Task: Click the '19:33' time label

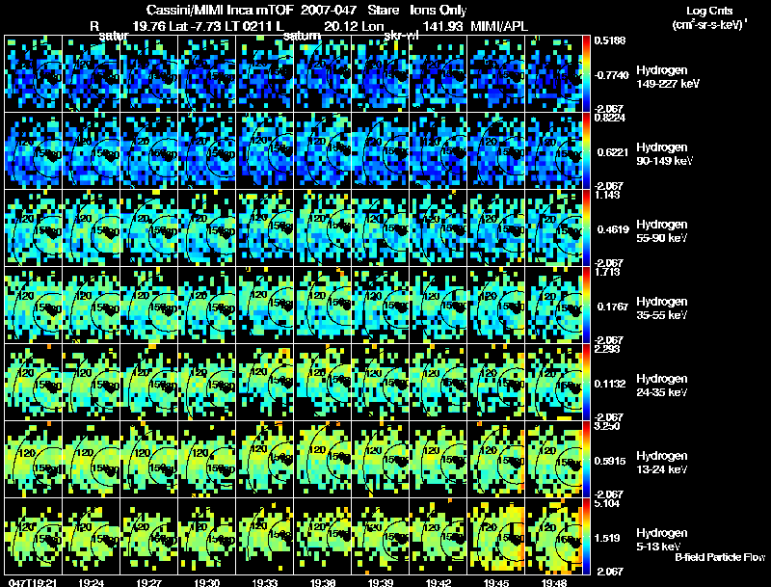Action: [264, 583]
